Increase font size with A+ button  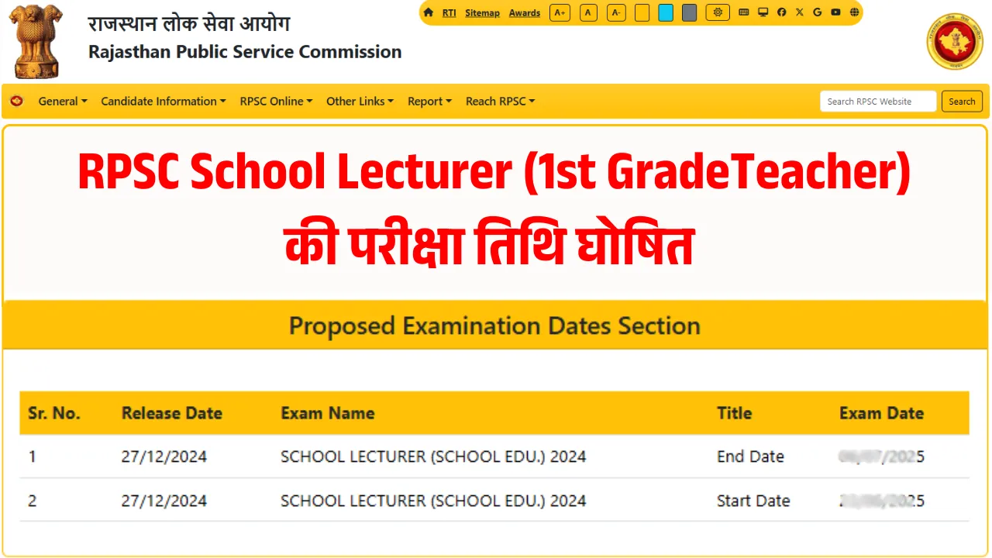560,12
